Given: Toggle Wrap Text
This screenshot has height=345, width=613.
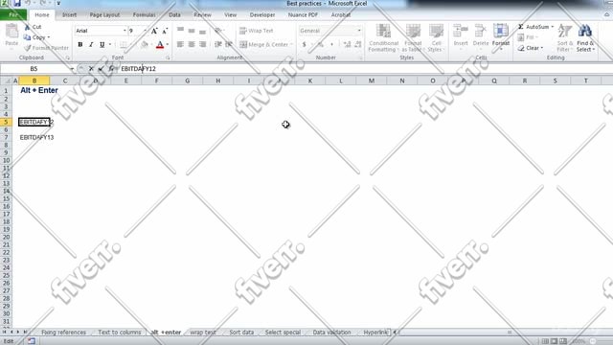Looking at the screenshot, I should pyautogui.click(x=257, y=31).
